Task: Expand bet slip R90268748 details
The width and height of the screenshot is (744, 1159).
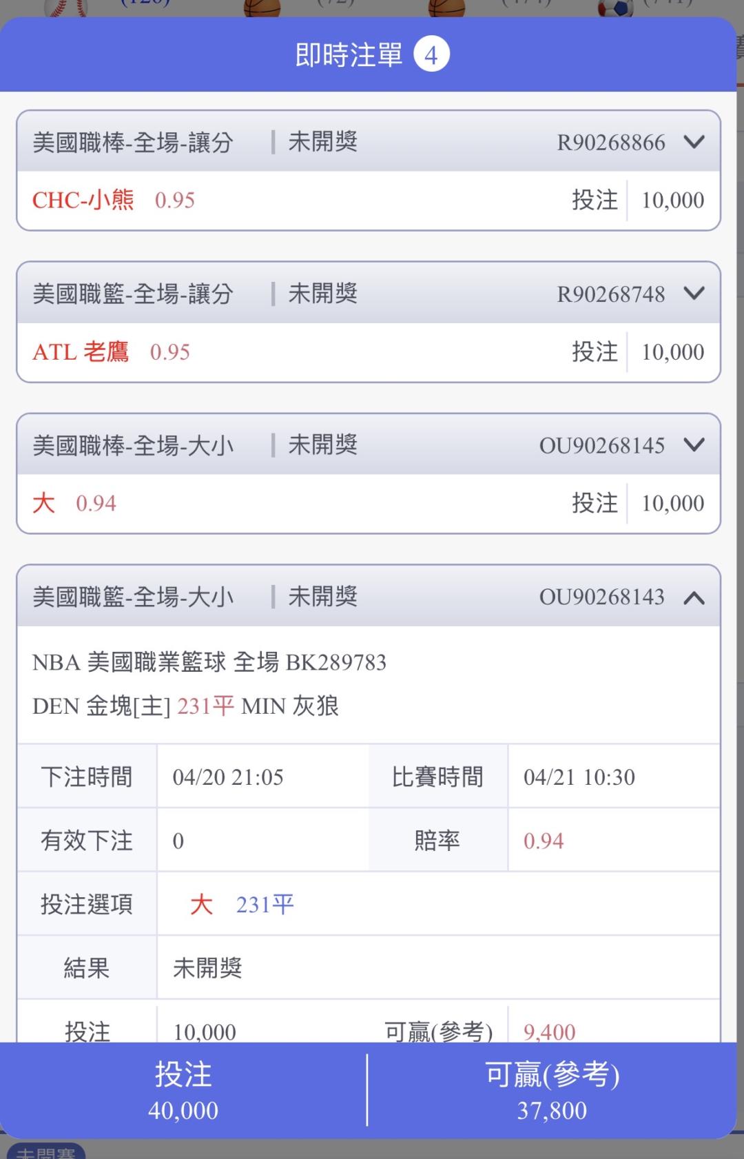Action: pyautogui.click(x=694, y=294)
